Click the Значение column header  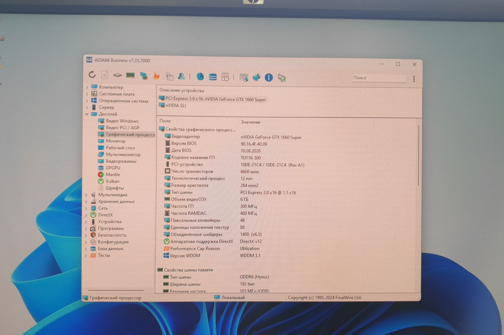(250, 122)
